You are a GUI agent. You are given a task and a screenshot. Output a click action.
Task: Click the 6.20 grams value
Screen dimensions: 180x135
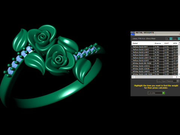(x=157, y=60)
